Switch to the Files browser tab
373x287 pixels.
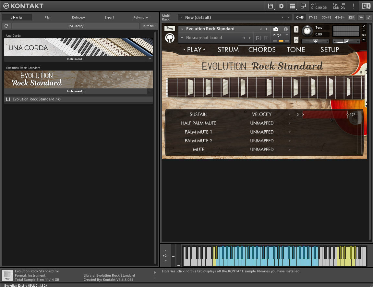(48, 18)
